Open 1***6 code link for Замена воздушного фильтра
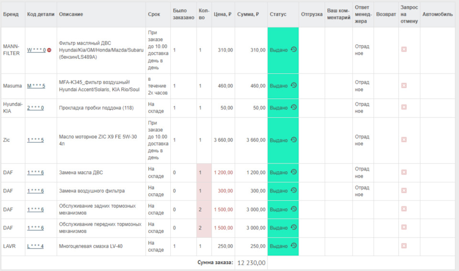The width and height of the screenshot is (459, 271). click(35, 191)
